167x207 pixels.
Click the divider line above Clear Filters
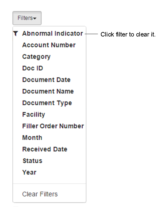pos(49,184)
